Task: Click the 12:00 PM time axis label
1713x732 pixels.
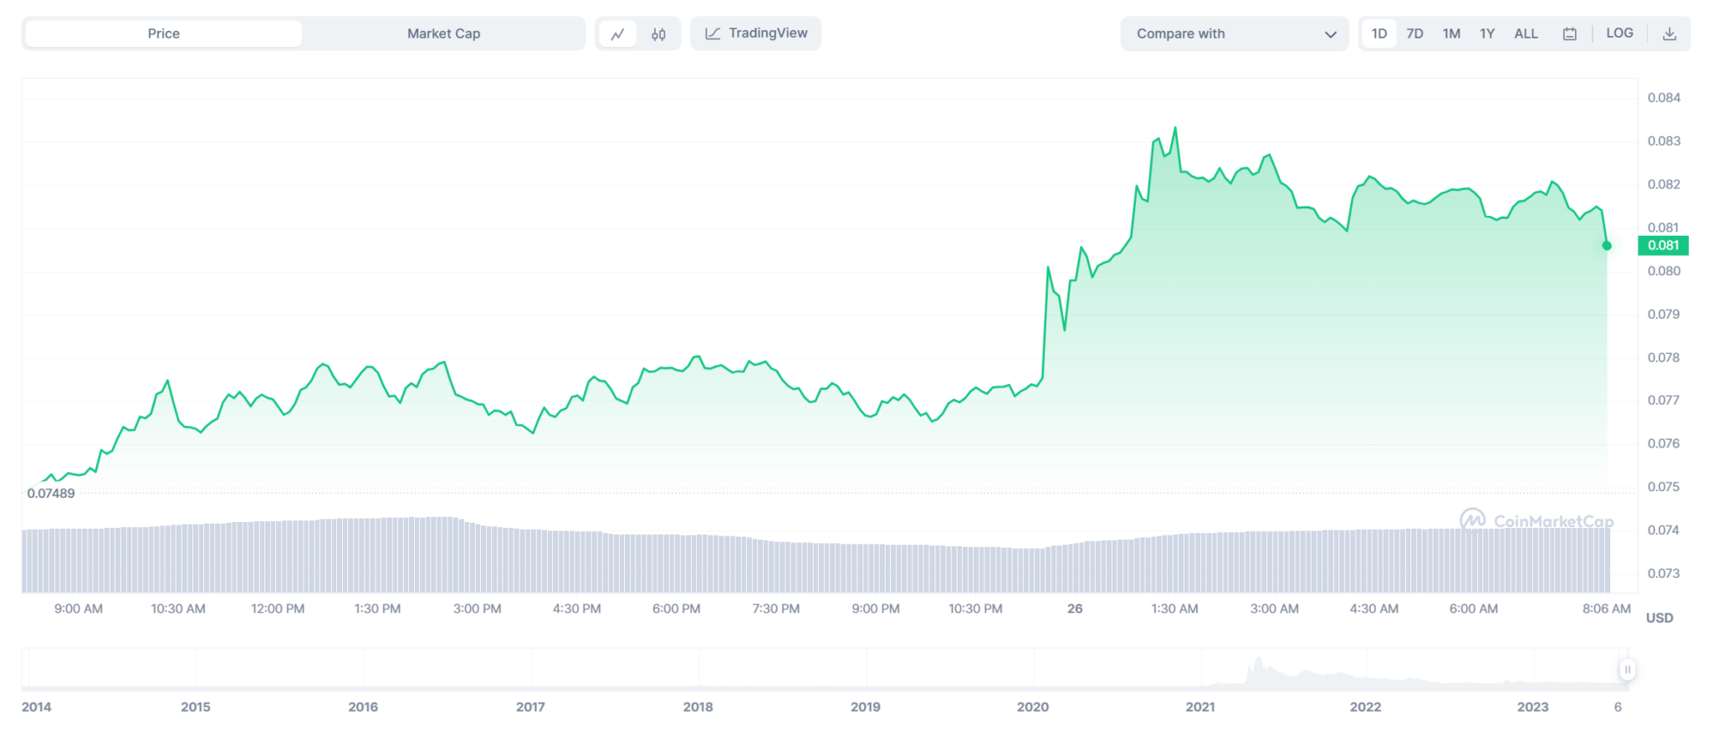Action: point(278,609)
